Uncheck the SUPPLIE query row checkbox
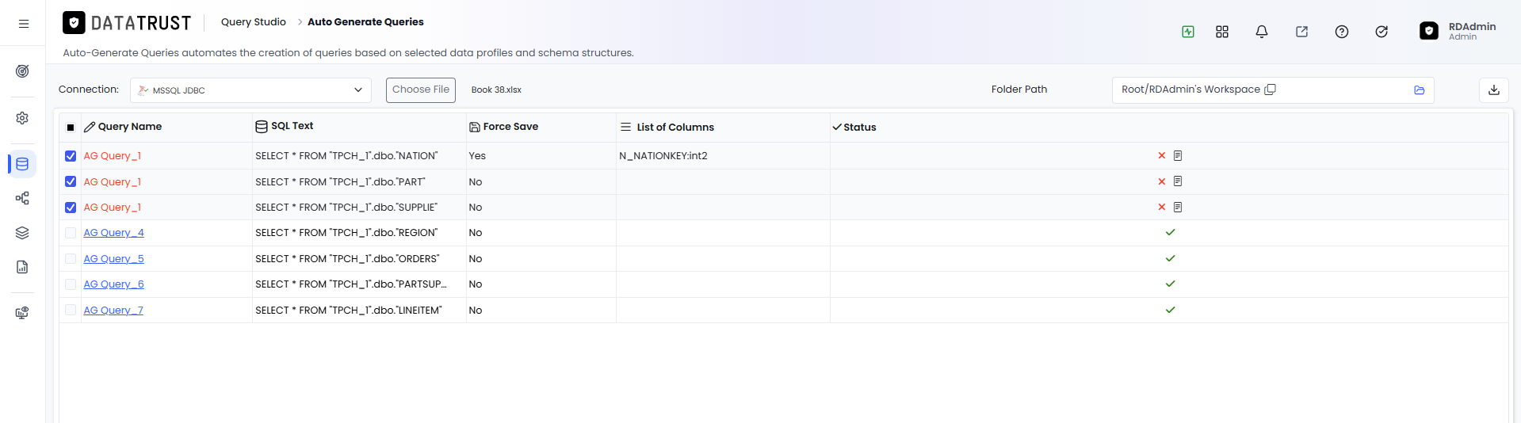1521x423 pixels. pyautogui.click(x=71, y=208)
